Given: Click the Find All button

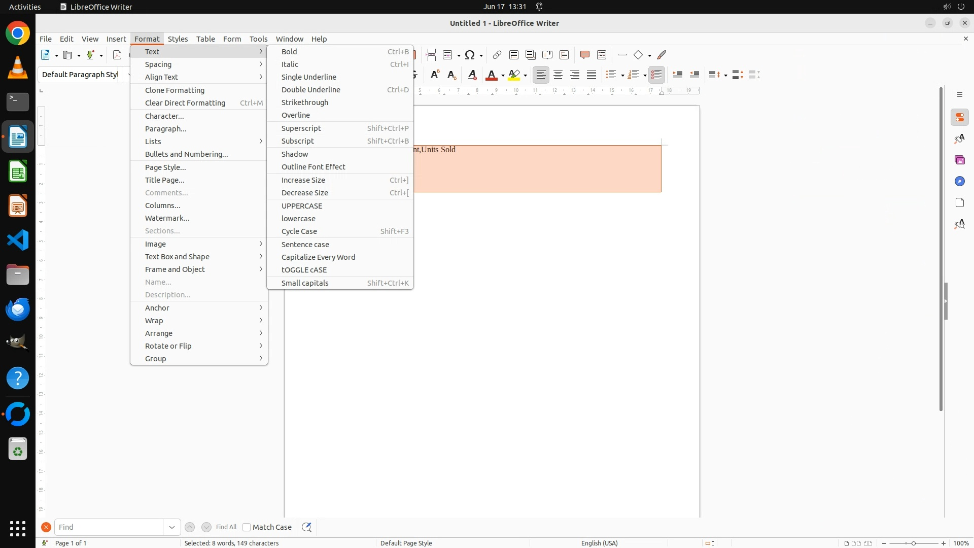Looking at the screenshot, I should [x=226, y=527].
